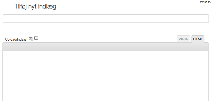This screenshot has width=211, height=101.
Task: Click the 'Tilføj nyt indlæg' heading
Action: tap(35, 7)
